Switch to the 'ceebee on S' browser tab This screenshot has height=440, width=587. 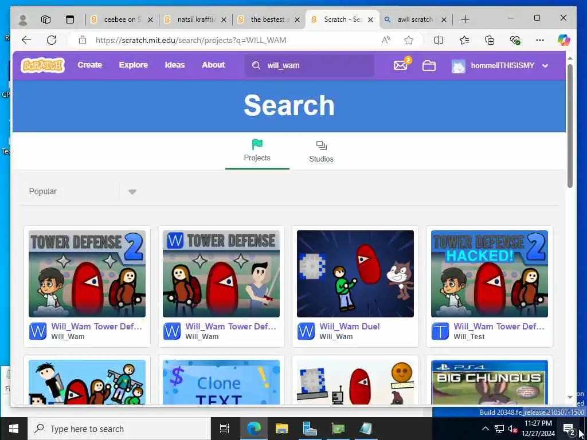click(x=122, y=19)
